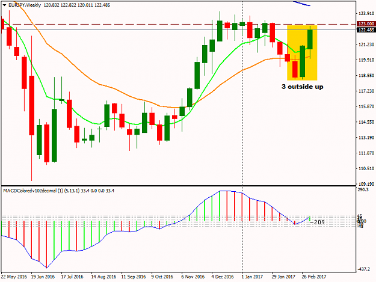Screen dimensions: 376x282
Task: Click the 17 Jul 2016 date label
Action: pyautogui.click(x=72, y=277)
